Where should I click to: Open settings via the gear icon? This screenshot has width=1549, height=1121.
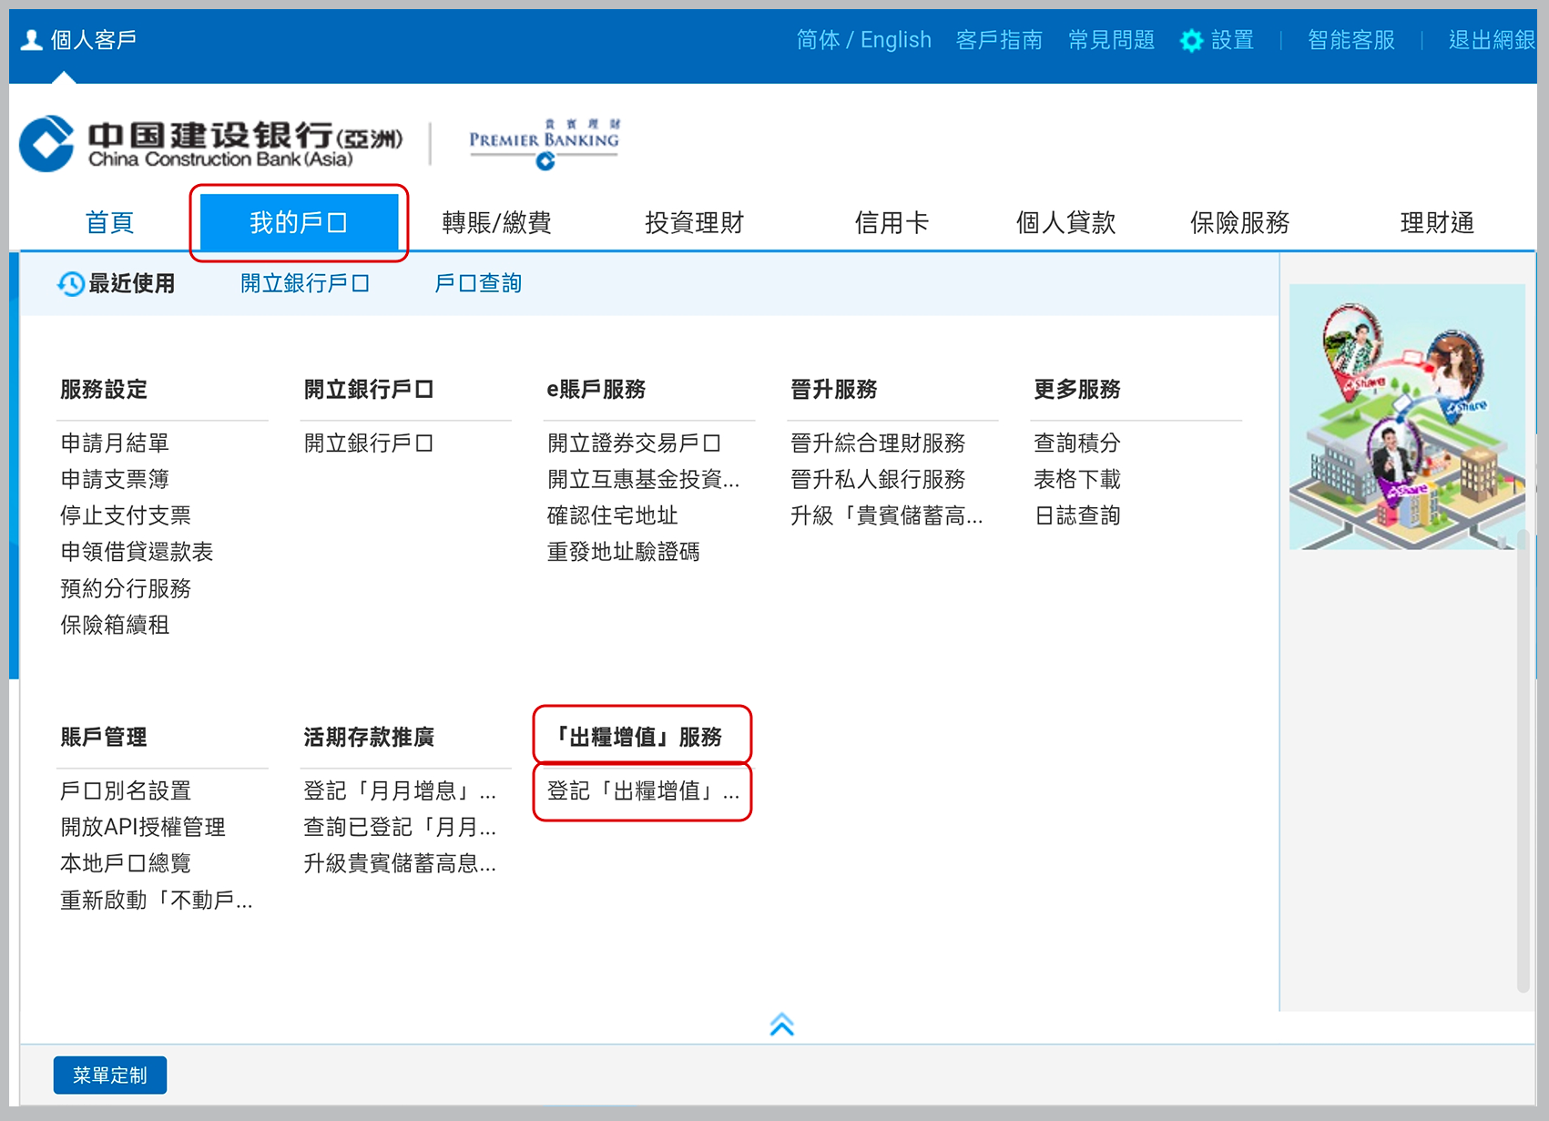(1191, 41)
